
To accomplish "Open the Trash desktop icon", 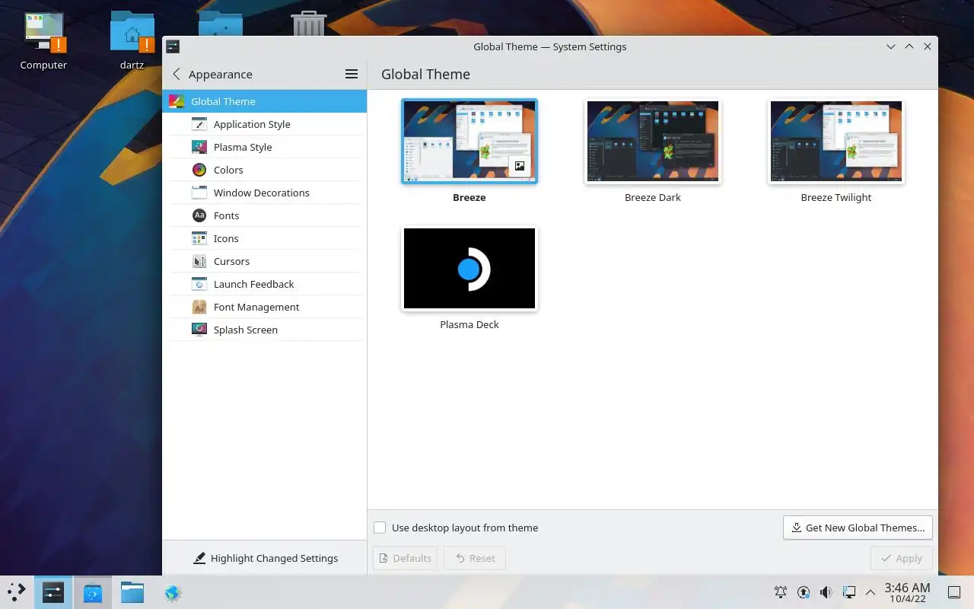I will [x=309, y=24].
